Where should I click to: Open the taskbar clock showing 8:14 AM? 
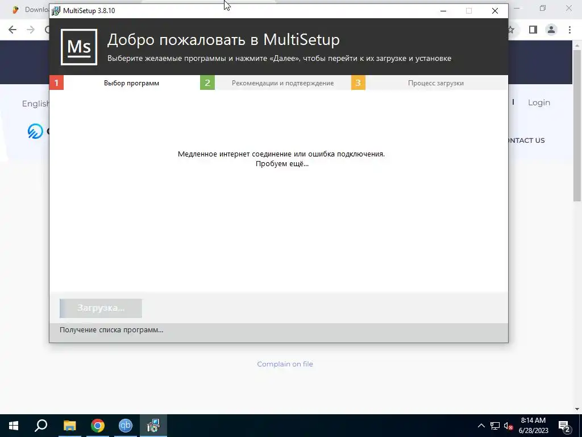533,426
